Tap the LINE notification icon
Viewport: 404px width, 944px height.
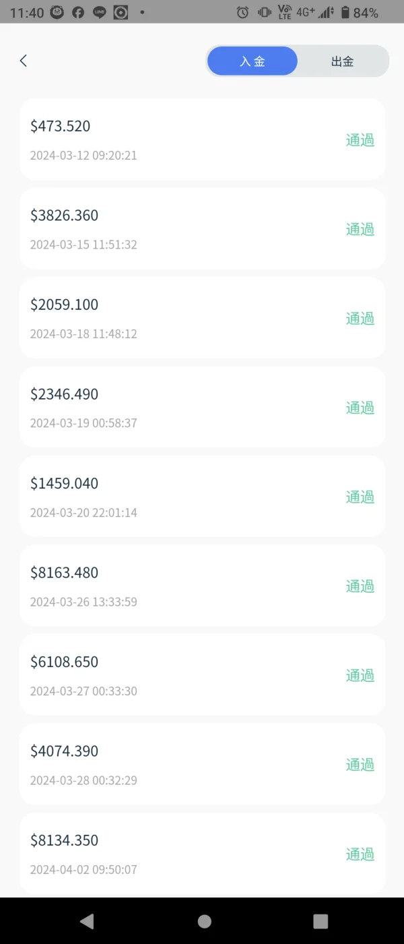click(x=99, y=12)
